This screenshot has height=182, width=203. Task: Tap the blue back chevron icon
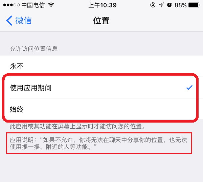click(9, 21)
